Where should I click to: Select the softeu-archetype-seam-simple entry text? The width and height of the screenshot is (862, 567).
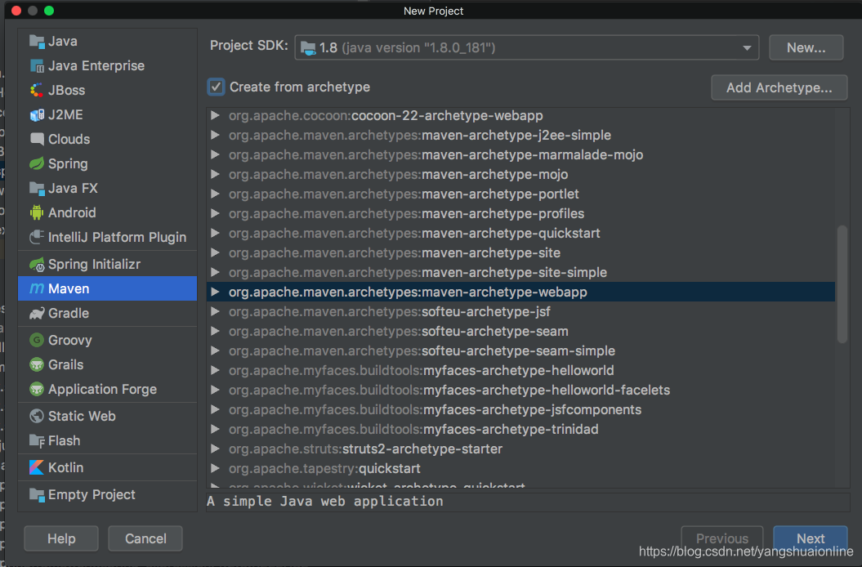click(x=422, y=350)
